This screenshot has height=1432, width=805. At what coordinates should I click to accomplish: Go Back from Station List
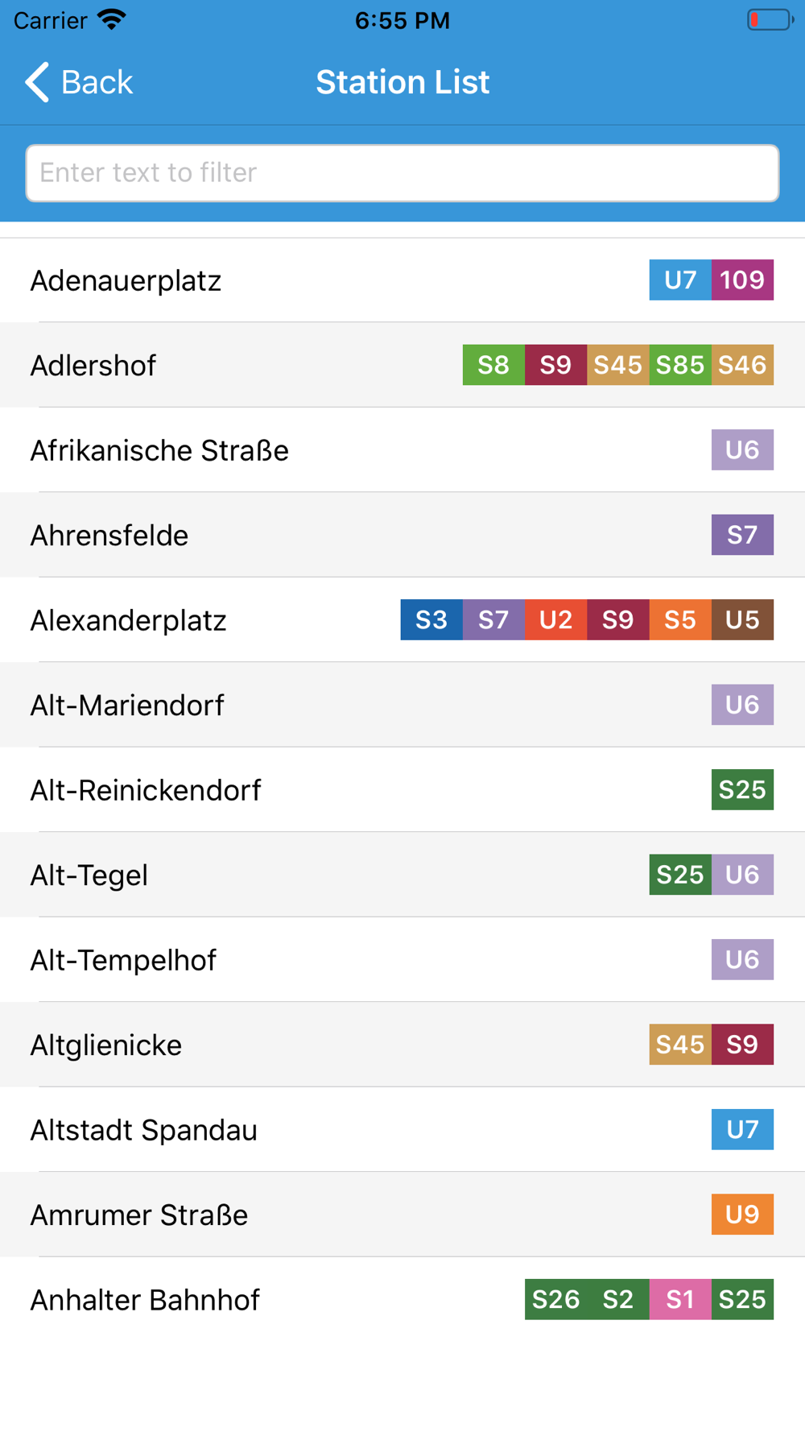(79, 82)
